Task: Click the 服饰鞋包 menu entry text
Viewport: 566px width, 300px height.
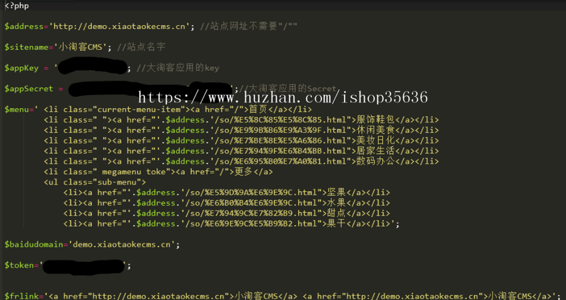Action: point(374,120)
